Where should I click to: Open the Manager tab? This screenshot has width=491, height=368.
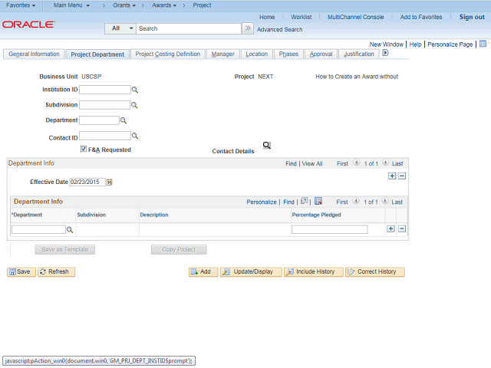coord(223,54)
